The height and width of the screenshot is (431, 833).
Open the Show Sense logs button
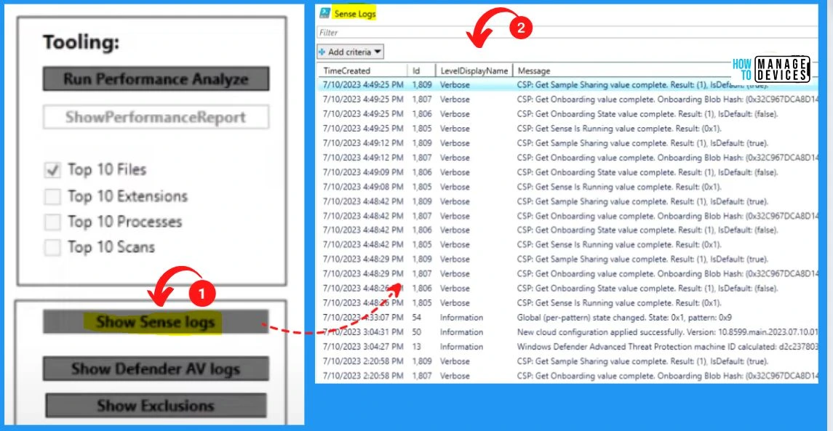[x=156, y=322]
